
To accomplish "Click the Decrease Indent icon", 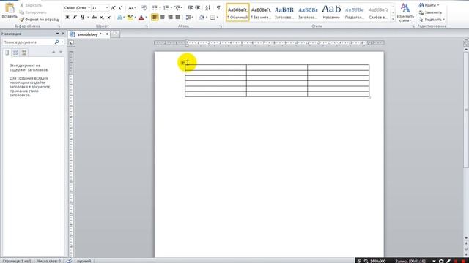I will tap(191, 8).
